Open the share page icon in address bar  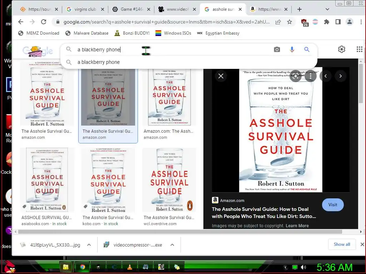(278, 22)
